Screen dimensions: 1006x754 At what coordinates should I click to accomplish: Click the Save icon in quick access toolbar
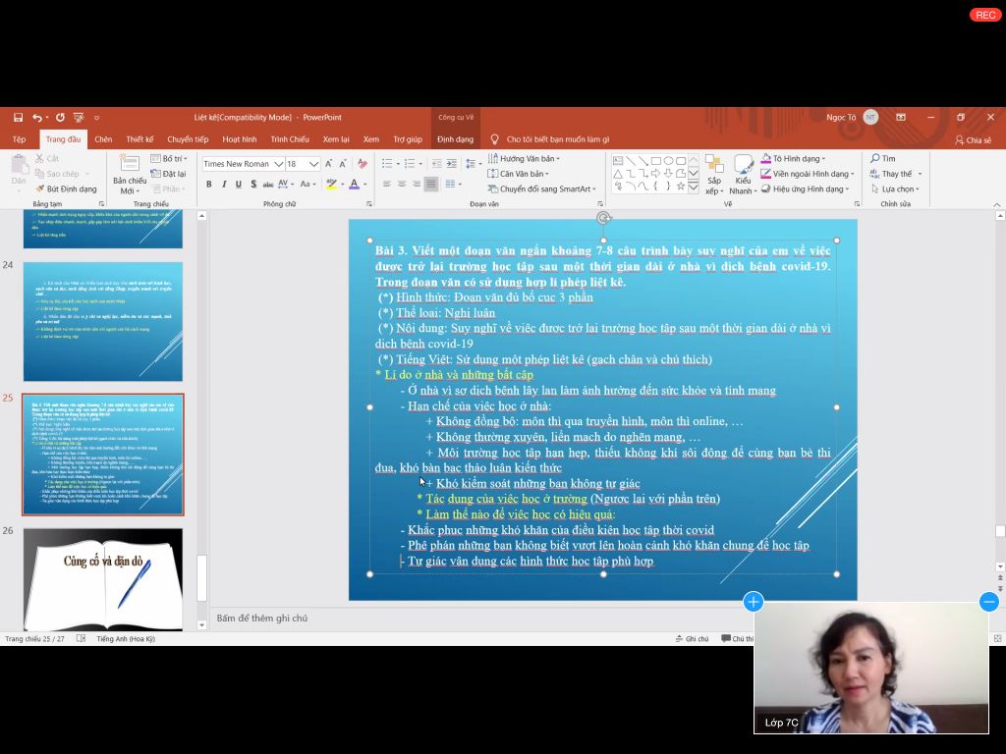click(x=18, y=118)
